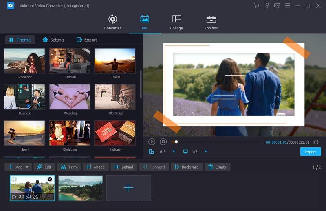This screenshot has height=211, width=326.
Task: Move clip with Backward button
Action: (x=187, y=167)
